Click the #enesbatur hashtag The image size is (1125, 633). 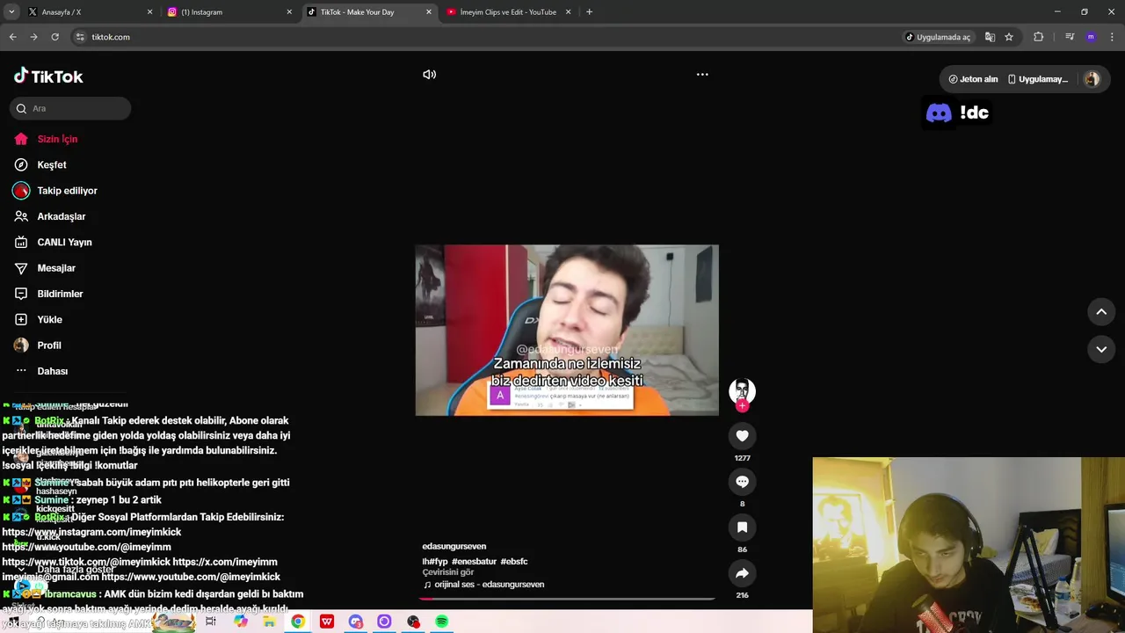pyautogui.click(x=474, y=561)
